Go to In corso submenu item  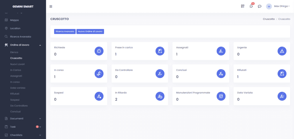click(15, 82)
